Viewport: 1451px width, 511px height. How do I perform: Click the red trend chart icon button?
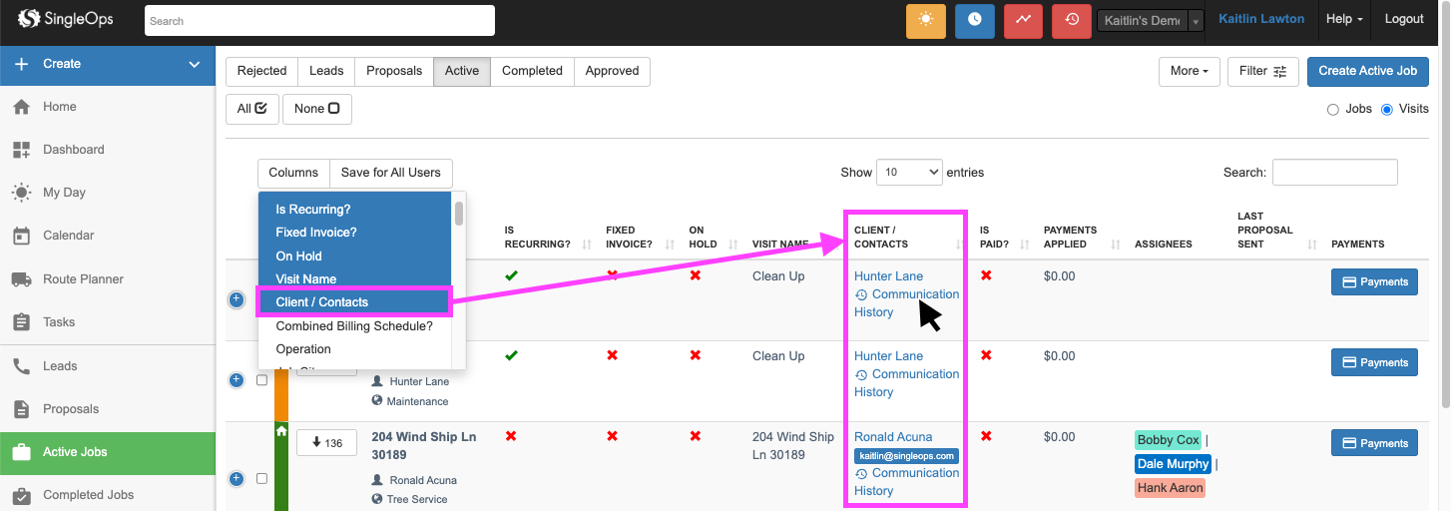point(1023,20)
